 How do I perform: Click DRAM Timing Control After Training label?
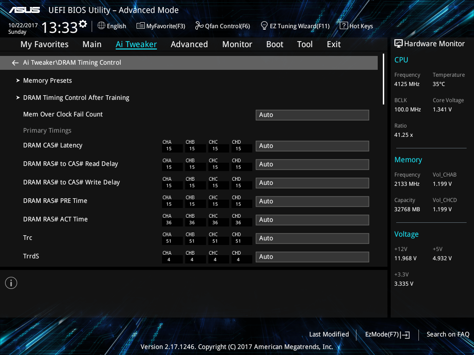[x=76, y=98]
